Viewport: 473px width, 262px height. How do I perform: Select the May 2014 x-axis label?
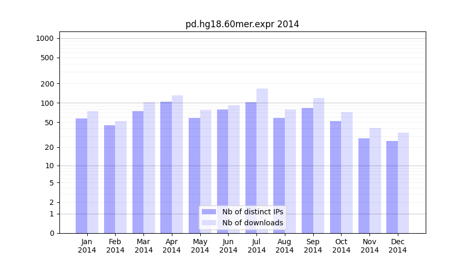[200, 246]
